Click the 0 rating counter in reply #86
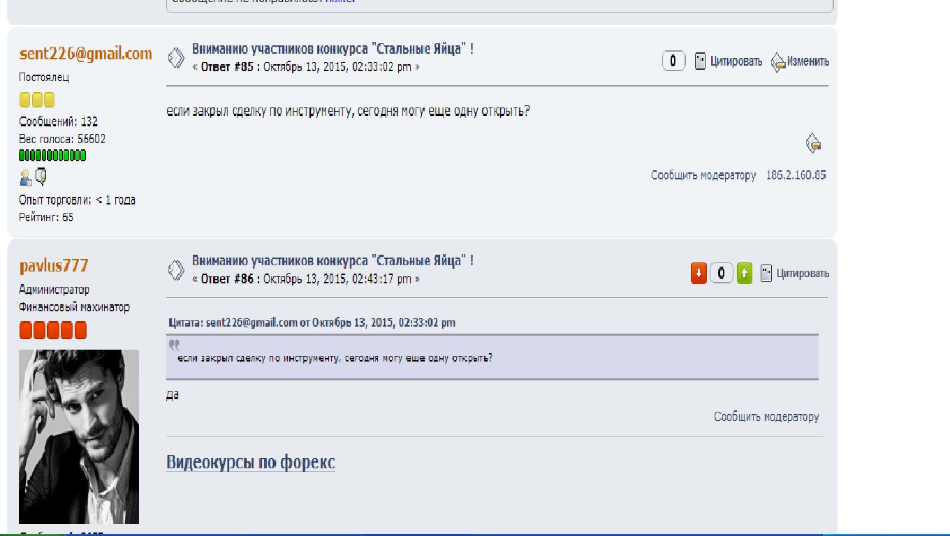The width and height of the screenshot is (950, 536). (722, 273)
